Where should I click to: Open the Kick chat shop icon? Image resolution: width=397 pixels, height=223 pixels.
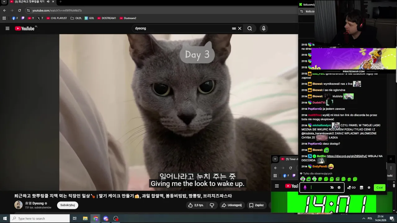(361, 187)
